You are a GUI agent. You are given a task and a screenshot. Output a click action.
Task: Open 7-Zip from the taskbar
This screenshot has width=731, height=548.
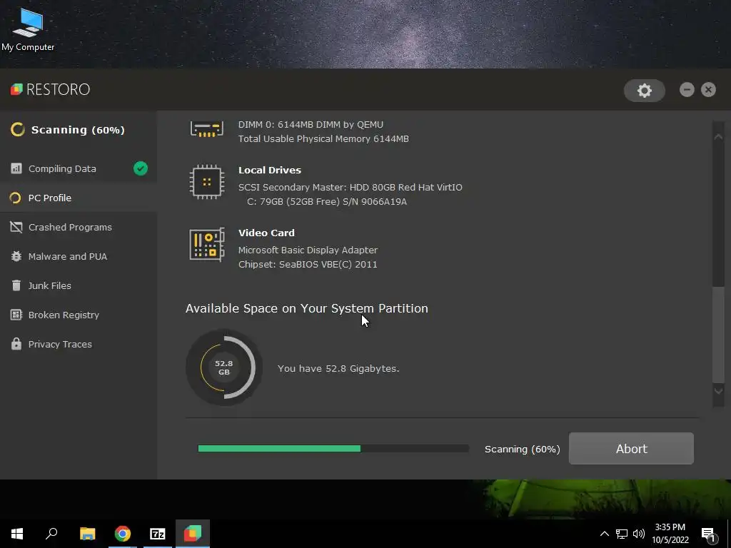(x=158, y=534)
